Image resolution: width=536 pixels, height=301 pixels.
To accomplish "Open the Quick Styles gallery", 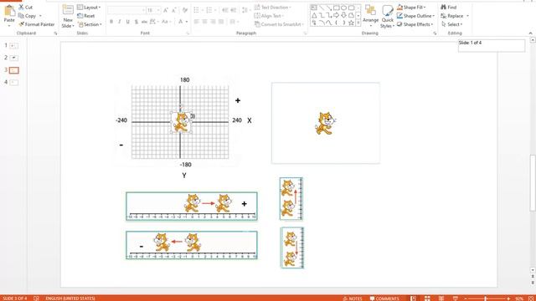I will (387, 17).
